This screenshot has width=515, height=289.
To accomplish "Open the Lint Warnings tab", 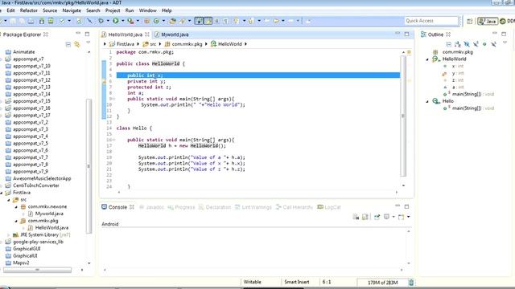I will [253, 207].
